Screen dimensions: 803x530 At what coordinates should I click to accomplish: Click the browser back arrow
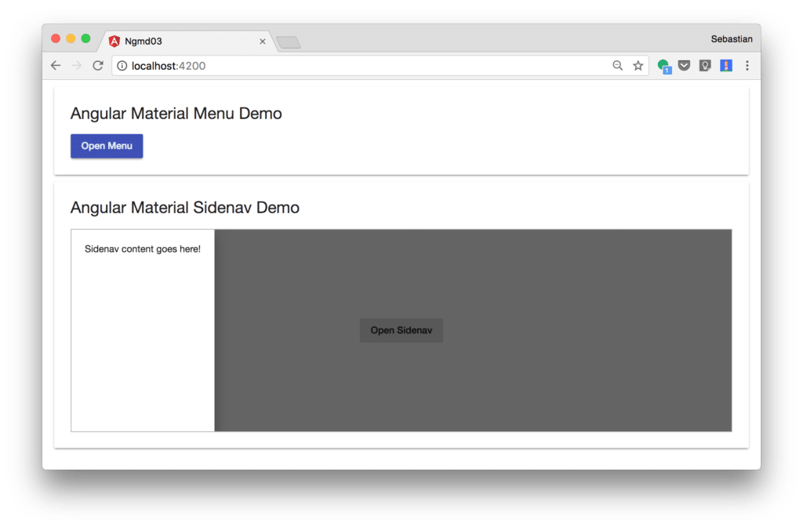pyautogui.click(x=56, y=66)
